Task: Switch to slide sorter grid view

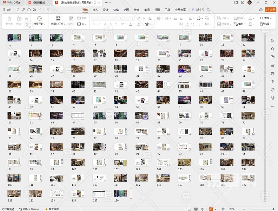Action: click(196, 209)
